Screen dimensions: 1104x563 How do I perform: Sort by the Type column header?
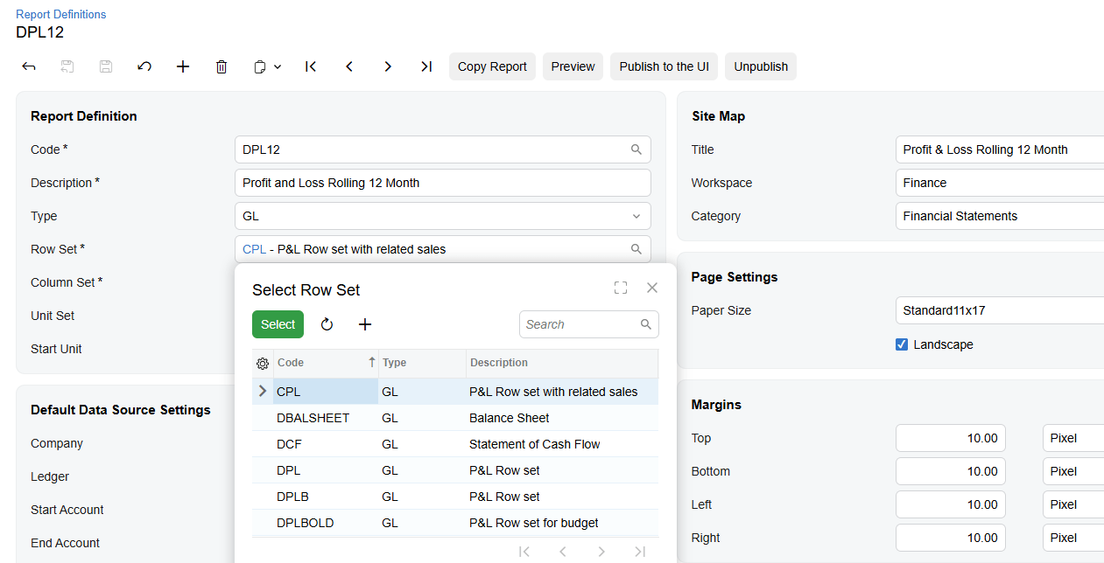point(422,363)
